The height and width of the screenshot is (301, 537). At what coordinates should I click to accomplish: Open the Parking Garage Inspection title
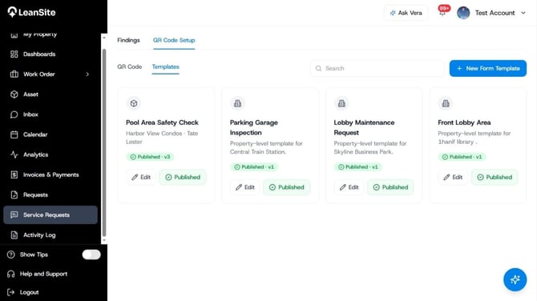click(x=254, y=127)
